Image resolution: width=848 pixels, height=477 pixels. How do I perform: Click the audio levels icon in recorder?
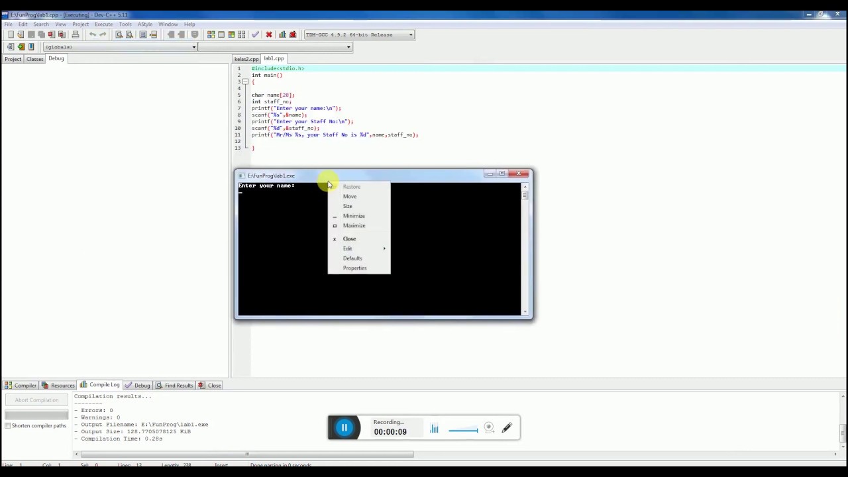click(434, 429)
